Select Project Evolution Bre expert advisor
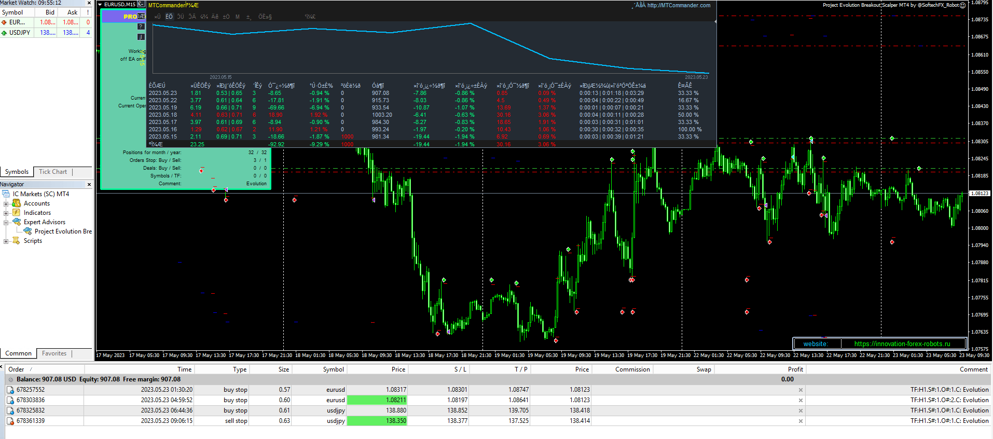The height and width of the screenshot is (439, 993). point(63,231)
